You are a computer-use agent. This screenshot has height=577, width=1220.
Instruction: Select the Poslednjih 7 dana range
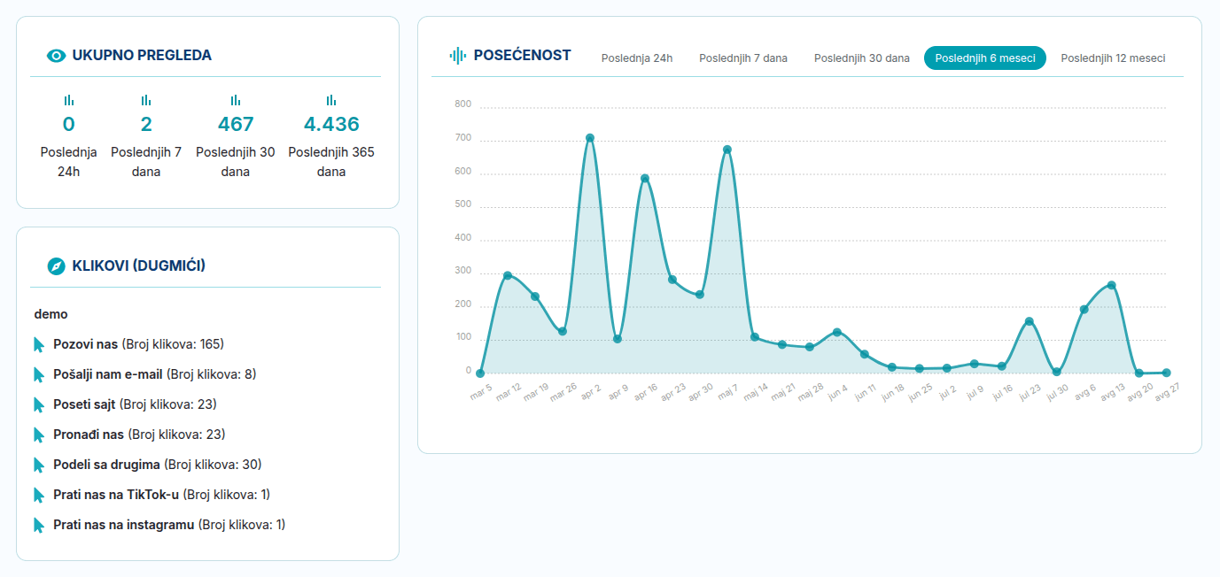click(743, 58)
